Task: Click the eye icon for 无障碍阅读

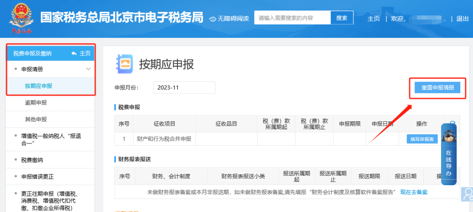Action: 213,19
